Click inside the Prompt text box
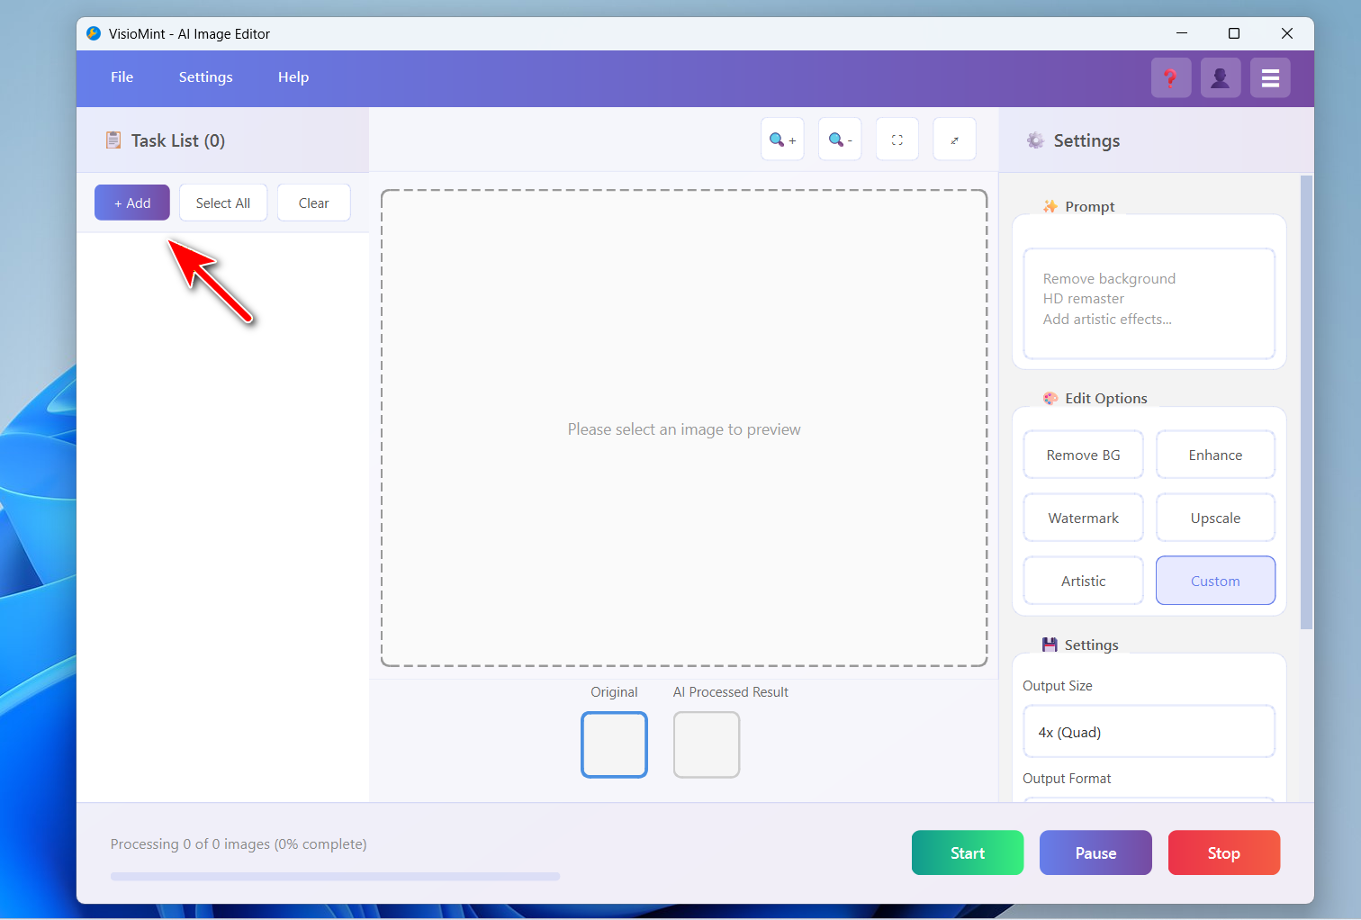This screenshot has width=1361, height=920. pos(1149,303)
